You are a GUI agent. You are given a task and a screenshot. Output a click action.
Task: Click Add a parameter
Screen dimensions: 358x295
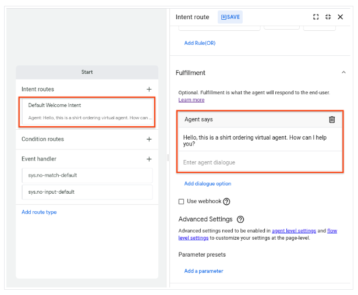(x=204, y=271)
